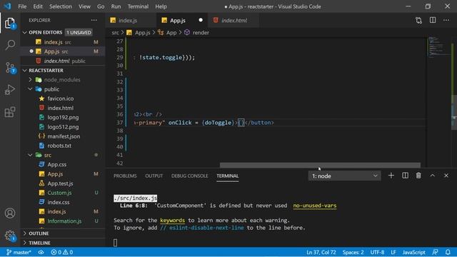Split the terminal pane
The image size is (457, 257).
click(405, 176)
